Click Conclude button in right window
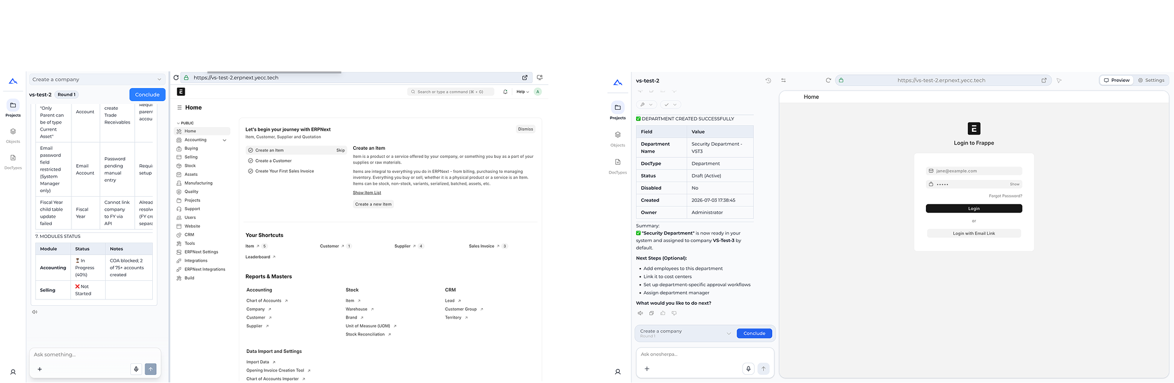The image size is (1174, 383). pyautogui.click(x=754, y=333)
